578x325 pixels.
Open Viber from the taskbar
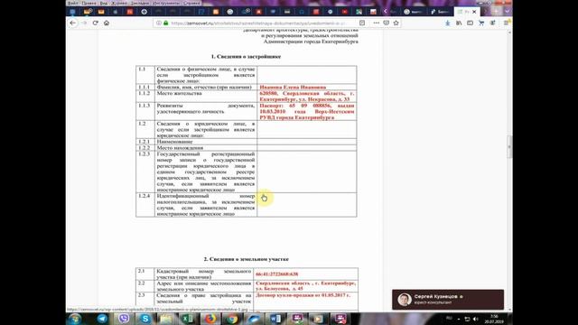coord(124,319)
